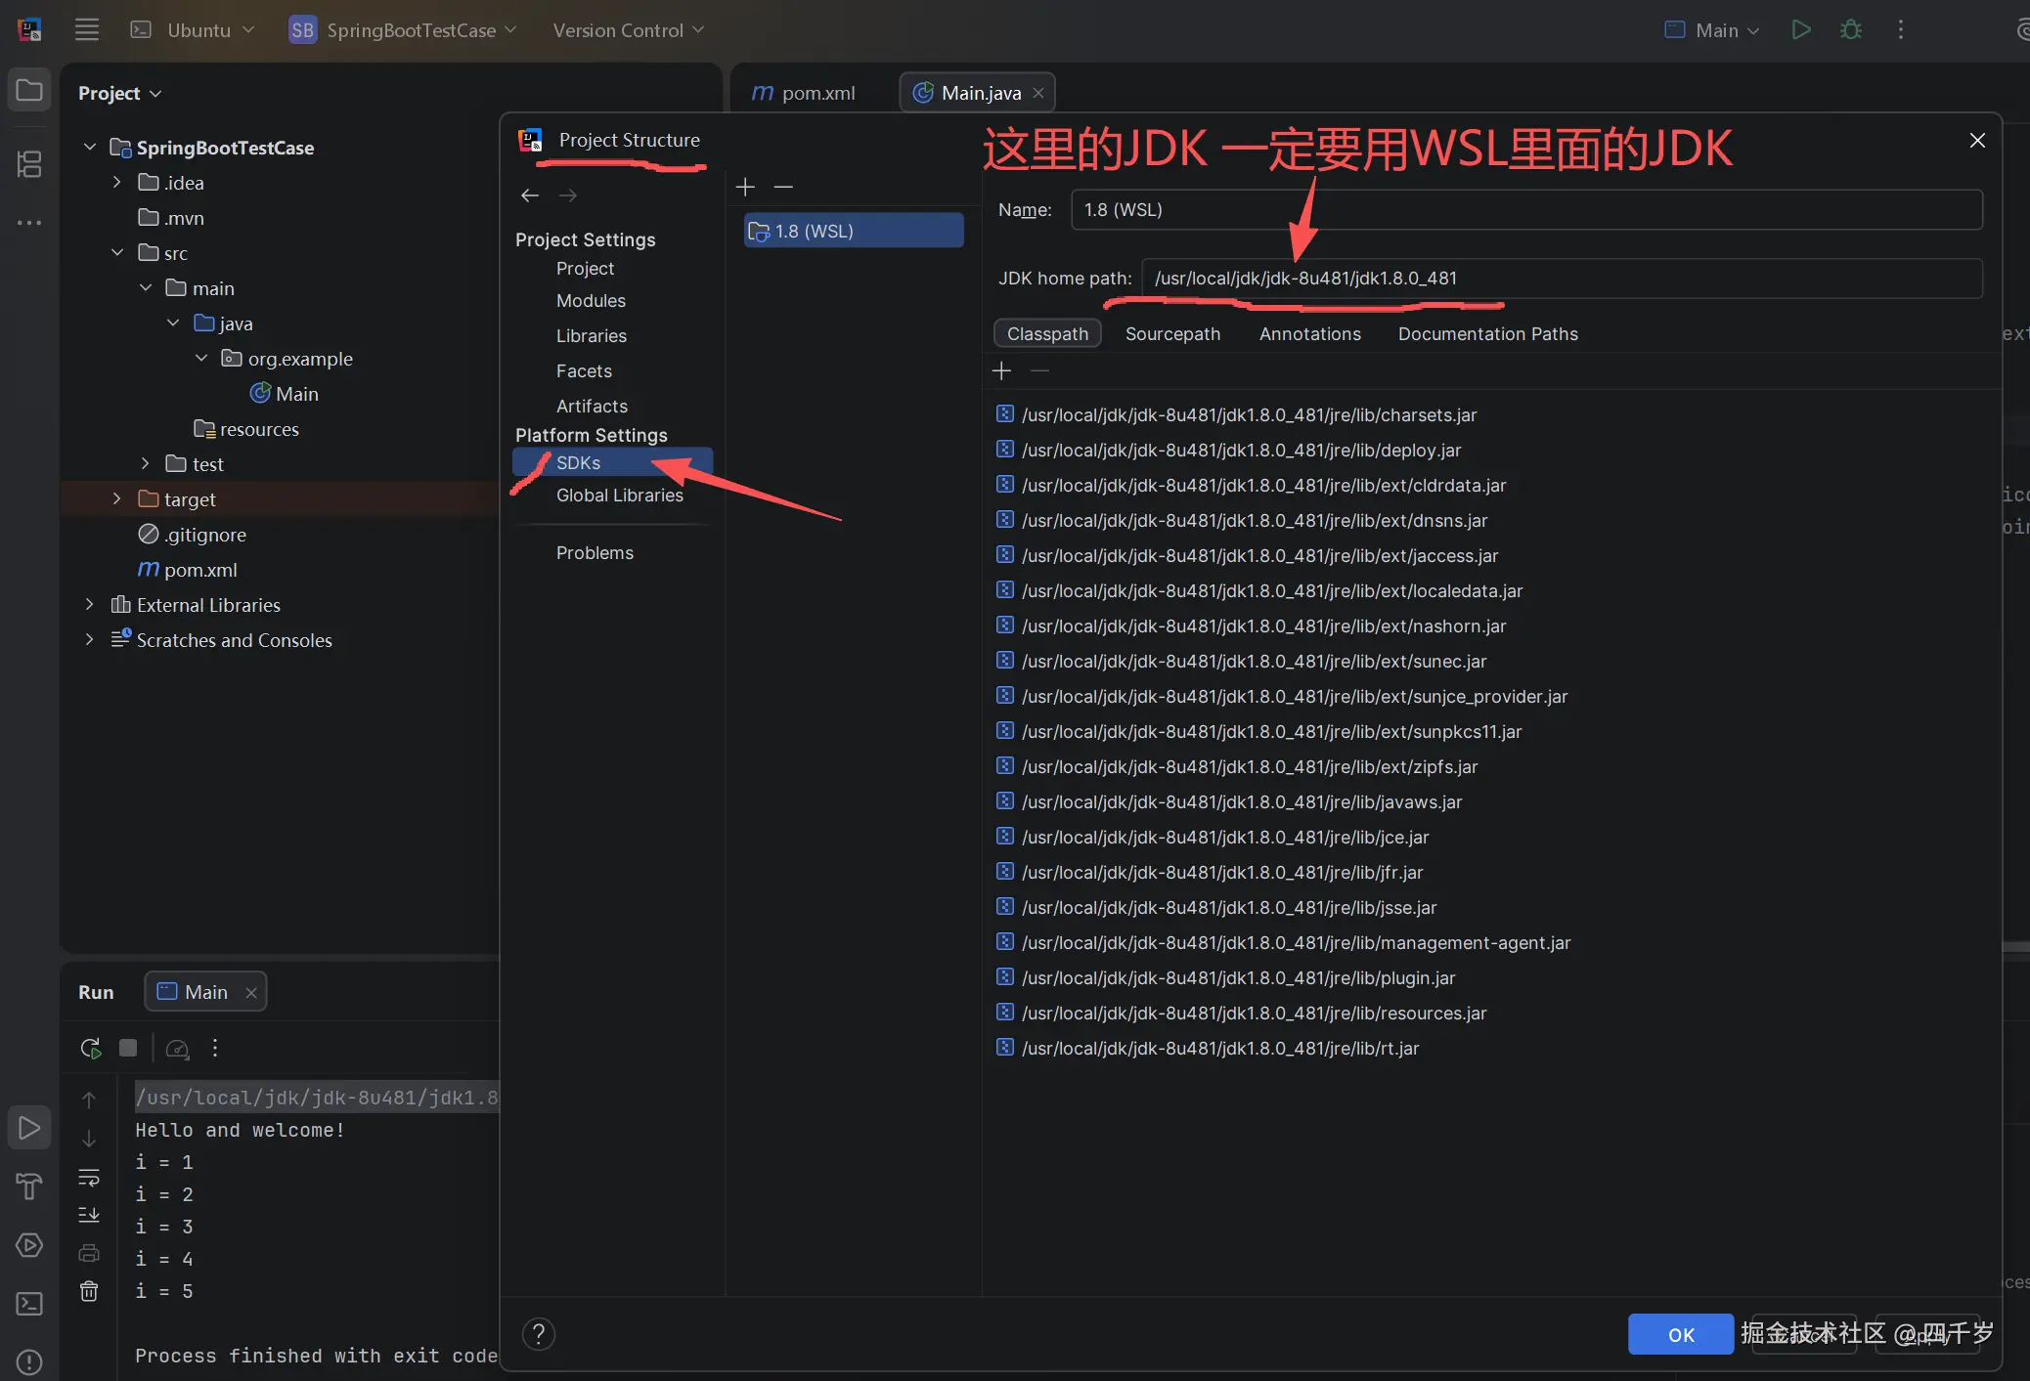Viewport: 2030px width, 1381px height.
Task: Click the help question mark icon
Action: click(x=539, y=1334)
